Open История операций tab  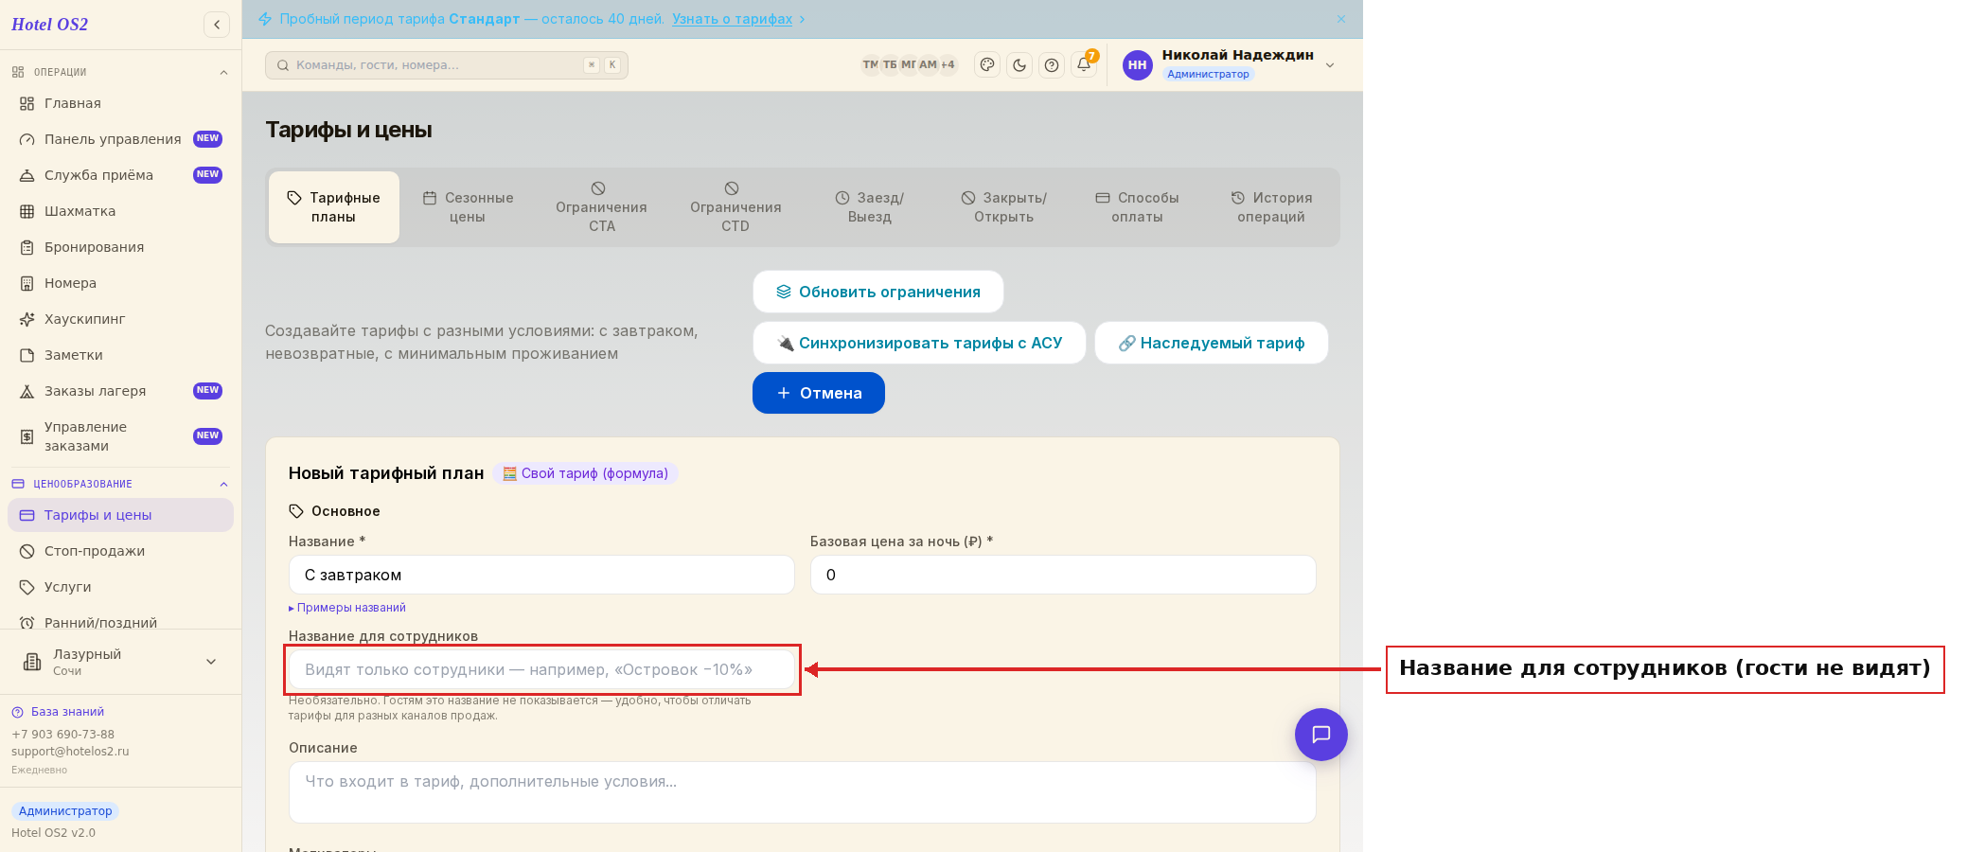point(1271,207)
